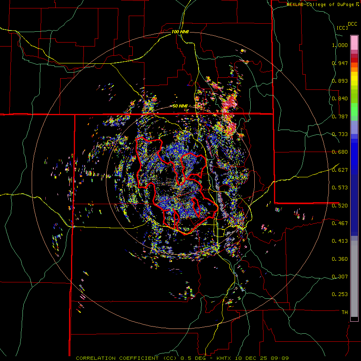Click the 0.787 legend value
The height and width of the screenshot is (361, 361).
pyautogui.click(x=340, y=116)
